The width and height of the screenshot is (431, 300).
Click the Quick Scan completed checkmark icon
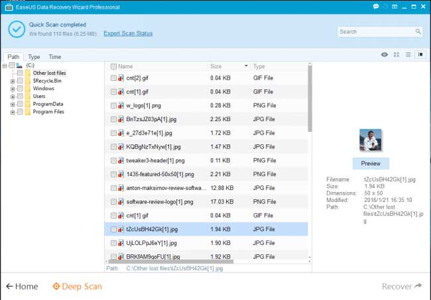[17, 29]
